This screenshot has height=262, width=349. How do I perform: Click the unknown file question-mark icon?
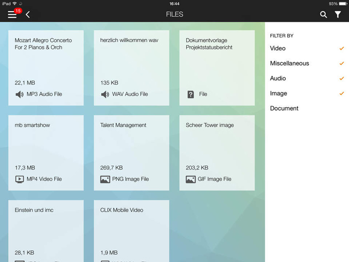[x=190, y=95]
